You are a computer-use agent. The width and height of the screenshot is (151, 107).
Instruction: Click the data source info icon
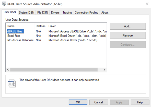pyautogui.click(x=12, y=83)
